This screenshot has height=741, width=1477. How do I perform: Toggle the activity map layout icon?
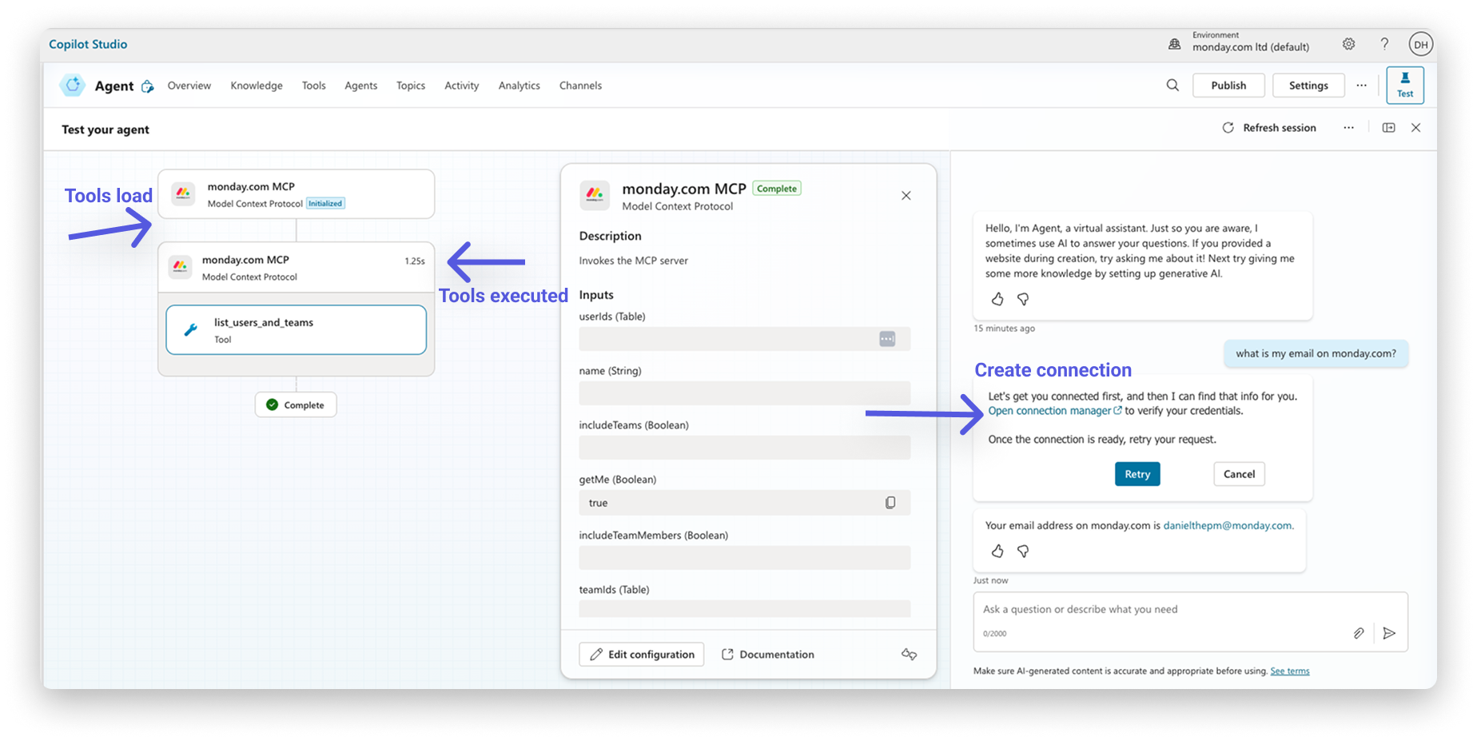point(1389,128)
